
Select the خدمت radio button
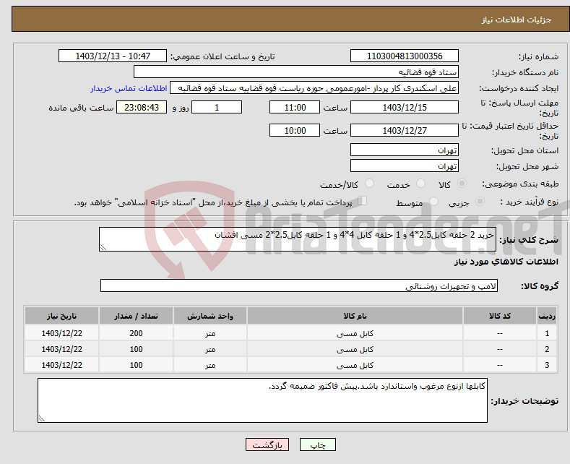[420, 184]
